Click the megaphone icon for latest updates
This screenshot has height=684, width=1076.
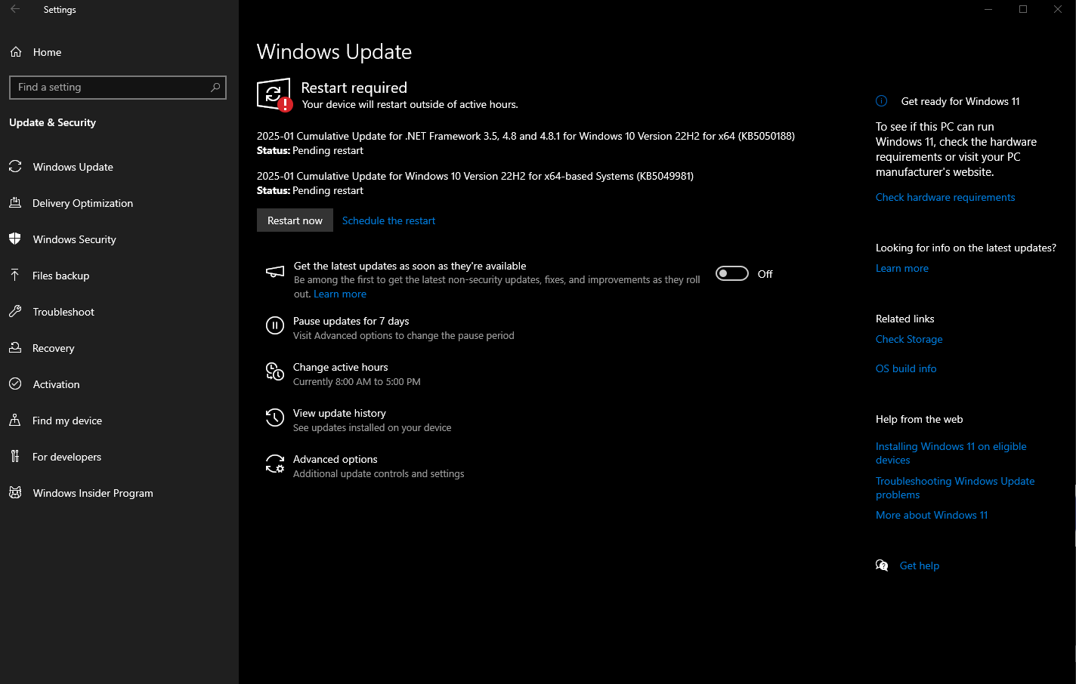click(275, 272)
